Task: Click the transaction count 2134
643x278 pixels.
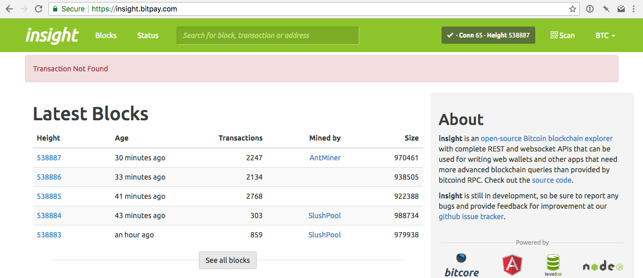Action: coord(254,177)
